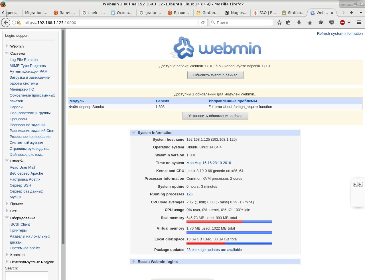365x280 pixels.
Task: Click the Webmin logo image
Action: point(215,48)
